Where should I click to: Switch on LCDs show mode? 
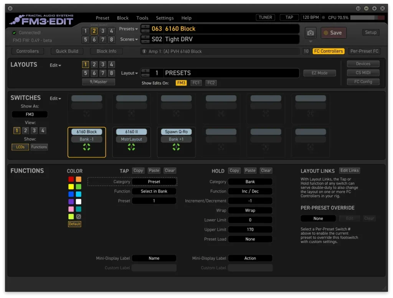coord(20,147)
